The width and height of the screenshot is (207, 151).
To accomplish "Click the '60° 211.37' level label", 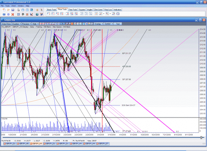I will [x=126, y=53].
